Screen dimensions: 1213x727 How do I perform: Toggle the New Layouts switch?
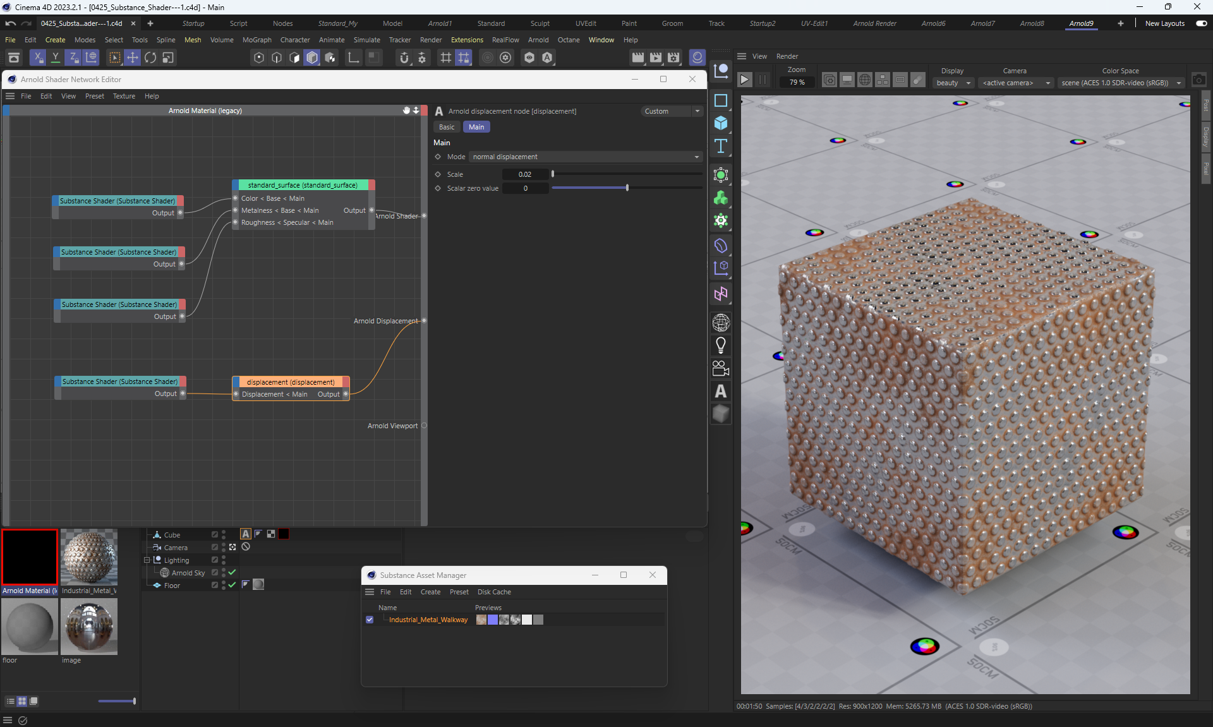(x=1201, y=23)
